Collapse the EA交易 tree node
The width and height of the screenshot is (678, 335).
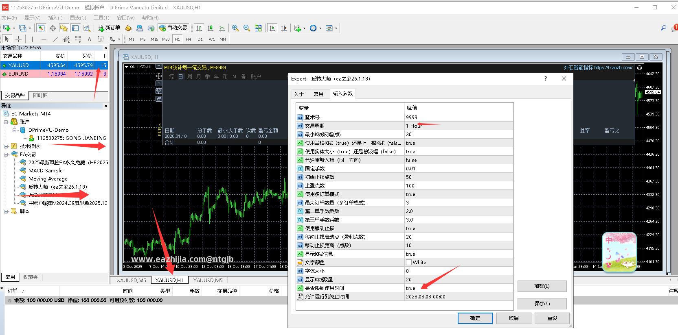(x=6, y=154)
